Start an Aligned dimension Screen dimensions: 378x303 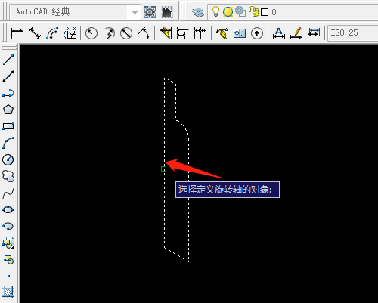(35, 33)
